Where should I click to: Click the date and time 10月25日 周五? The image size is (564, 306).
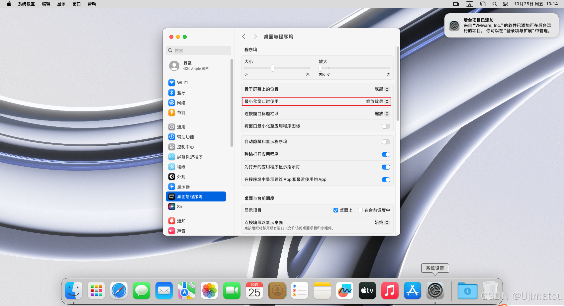coord(536,4)
